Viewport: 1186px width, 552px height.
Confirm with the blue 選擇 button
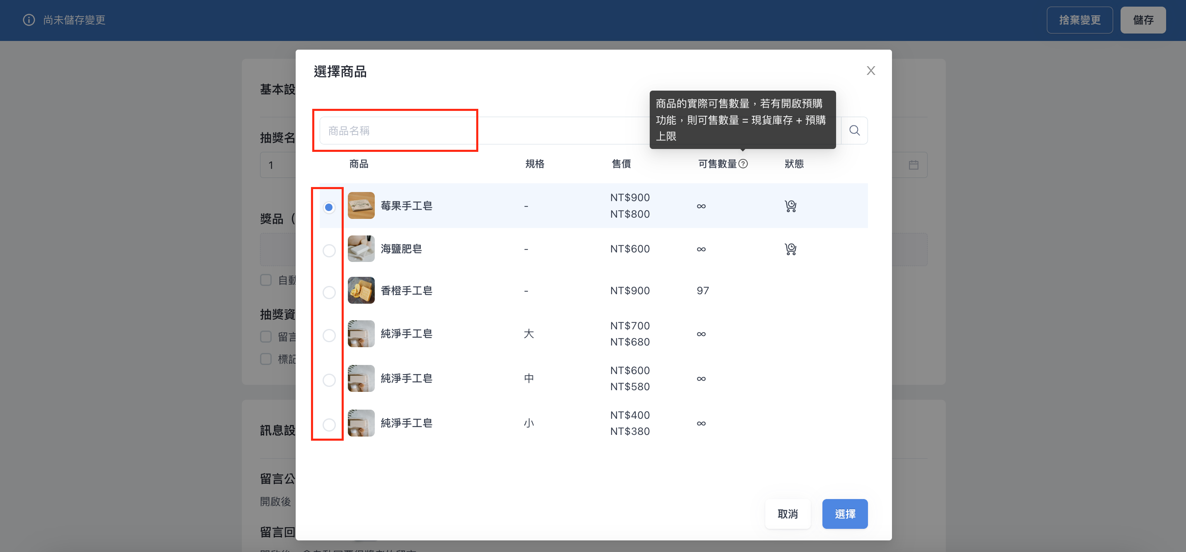pyautogui.click(x=845, y=514)
